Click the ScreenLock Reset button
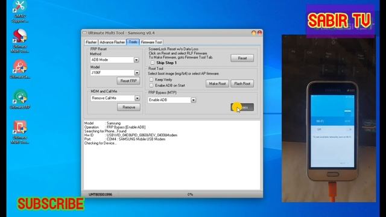 pyautogui.click(x=242, y=58)
